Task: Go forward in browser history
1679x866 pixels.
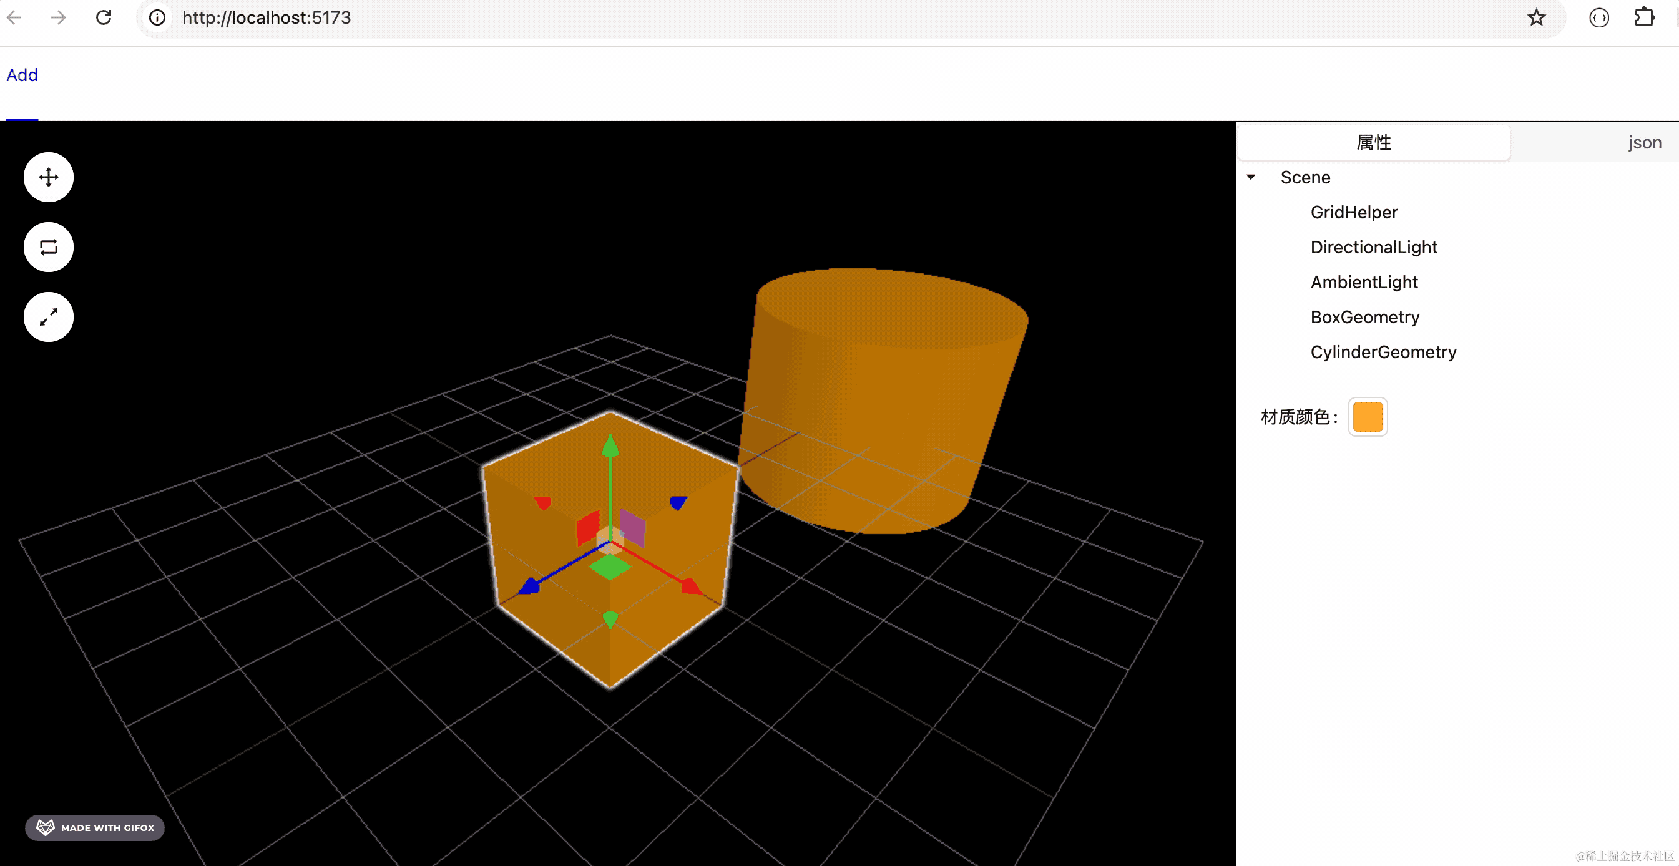Action: [x=59, y=17]
